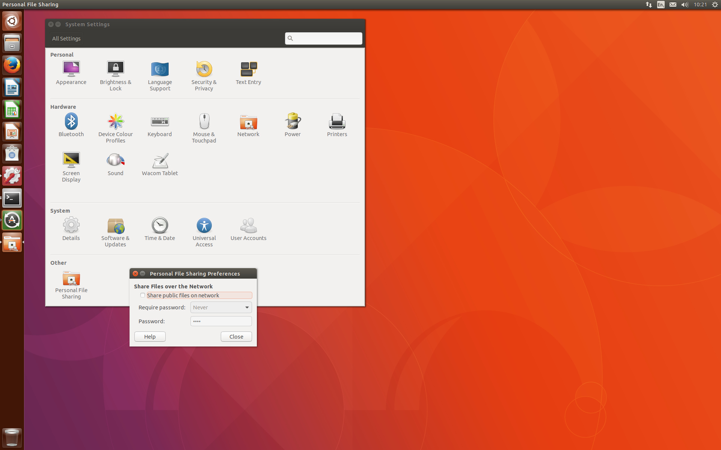Open the Printers settings icon
The width and height of the screenshot is (721, 450).
click(x=337, y=122)
